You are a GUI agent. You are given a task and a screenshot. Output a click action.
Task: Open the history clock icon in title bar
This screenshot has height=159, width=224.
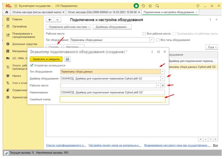pos(143,6)
